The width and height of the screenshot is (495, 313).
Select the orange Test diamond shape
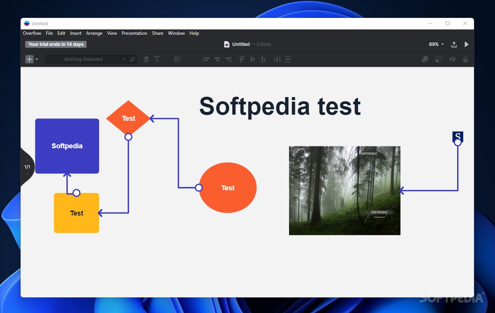[129, 118]
